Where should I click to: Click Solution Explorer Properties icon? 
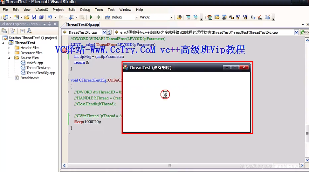(x=4, y=31)
